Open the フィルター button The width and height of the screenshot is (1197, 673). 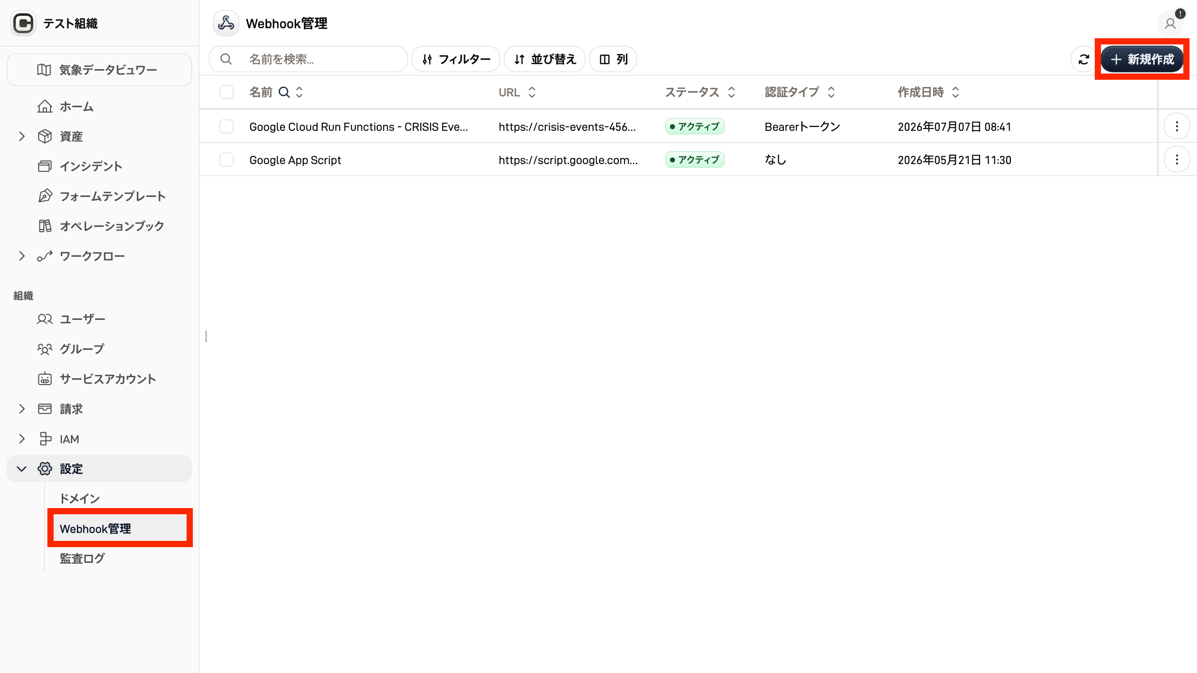coord(456,59)
